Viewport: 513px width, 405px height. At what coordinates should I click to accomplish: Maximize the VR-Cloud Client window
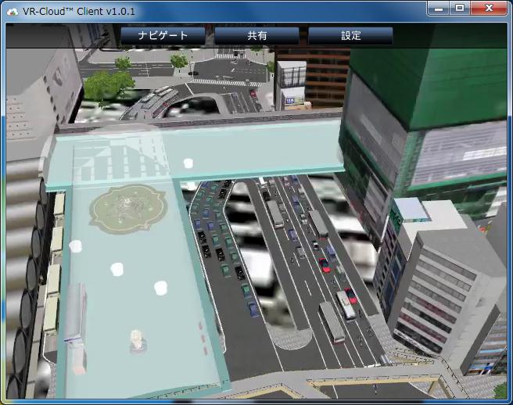(460, 8)
